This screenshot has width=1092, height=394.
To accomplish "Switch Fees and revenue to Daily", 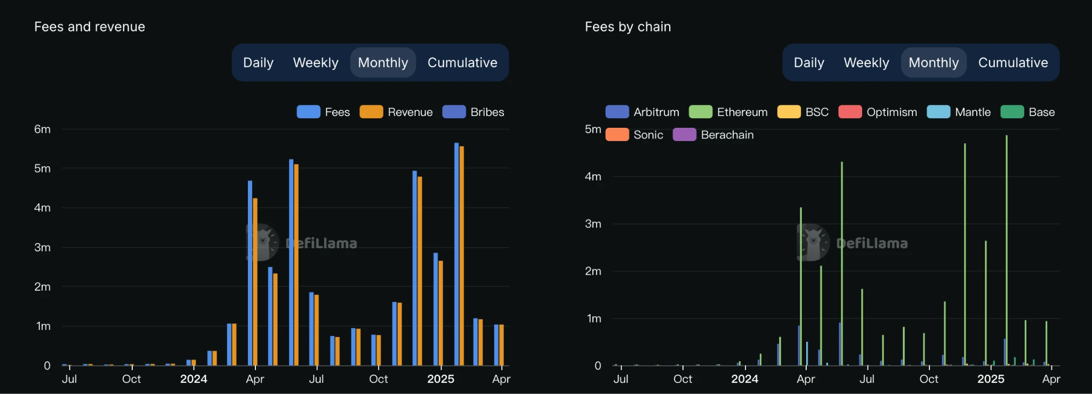I will click(x=258, y=63).
